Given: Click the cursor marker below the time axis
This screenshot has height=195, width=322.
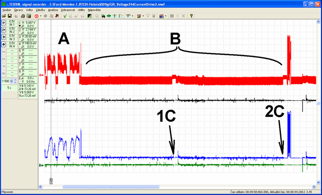Looking at the screenshot, I should point(51,181).
